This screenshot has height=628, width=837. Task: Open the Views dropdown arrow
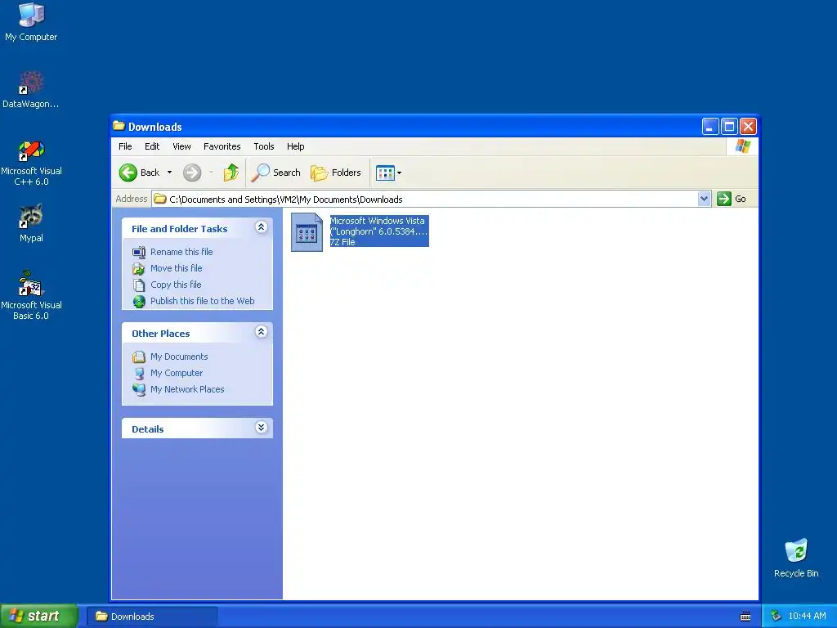(399, 173)
